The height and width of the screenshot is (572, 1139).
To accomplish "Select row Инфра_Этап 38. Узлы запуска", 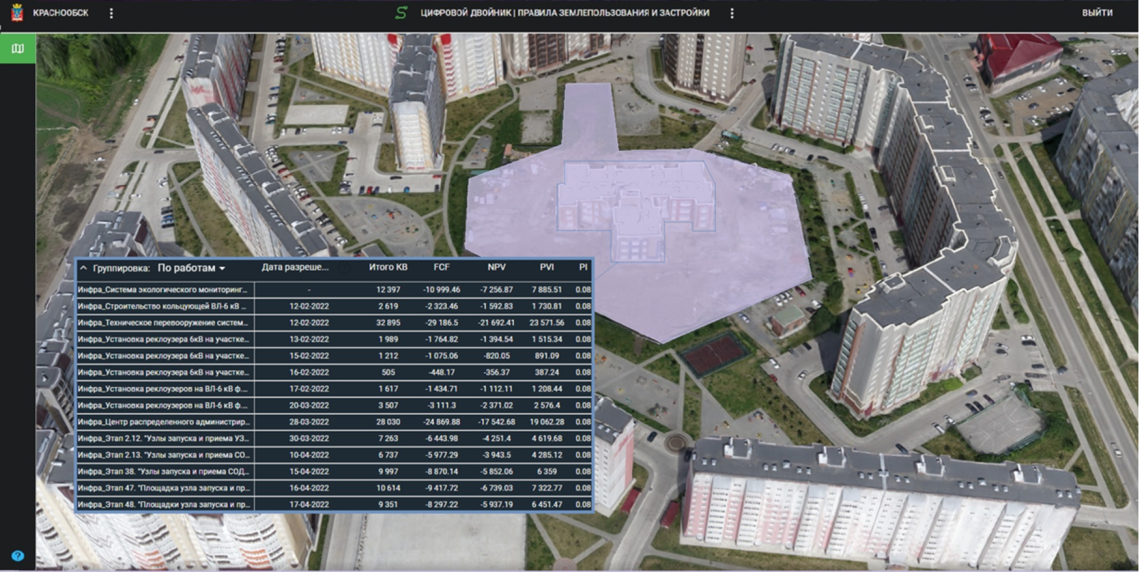I will 334,472.
